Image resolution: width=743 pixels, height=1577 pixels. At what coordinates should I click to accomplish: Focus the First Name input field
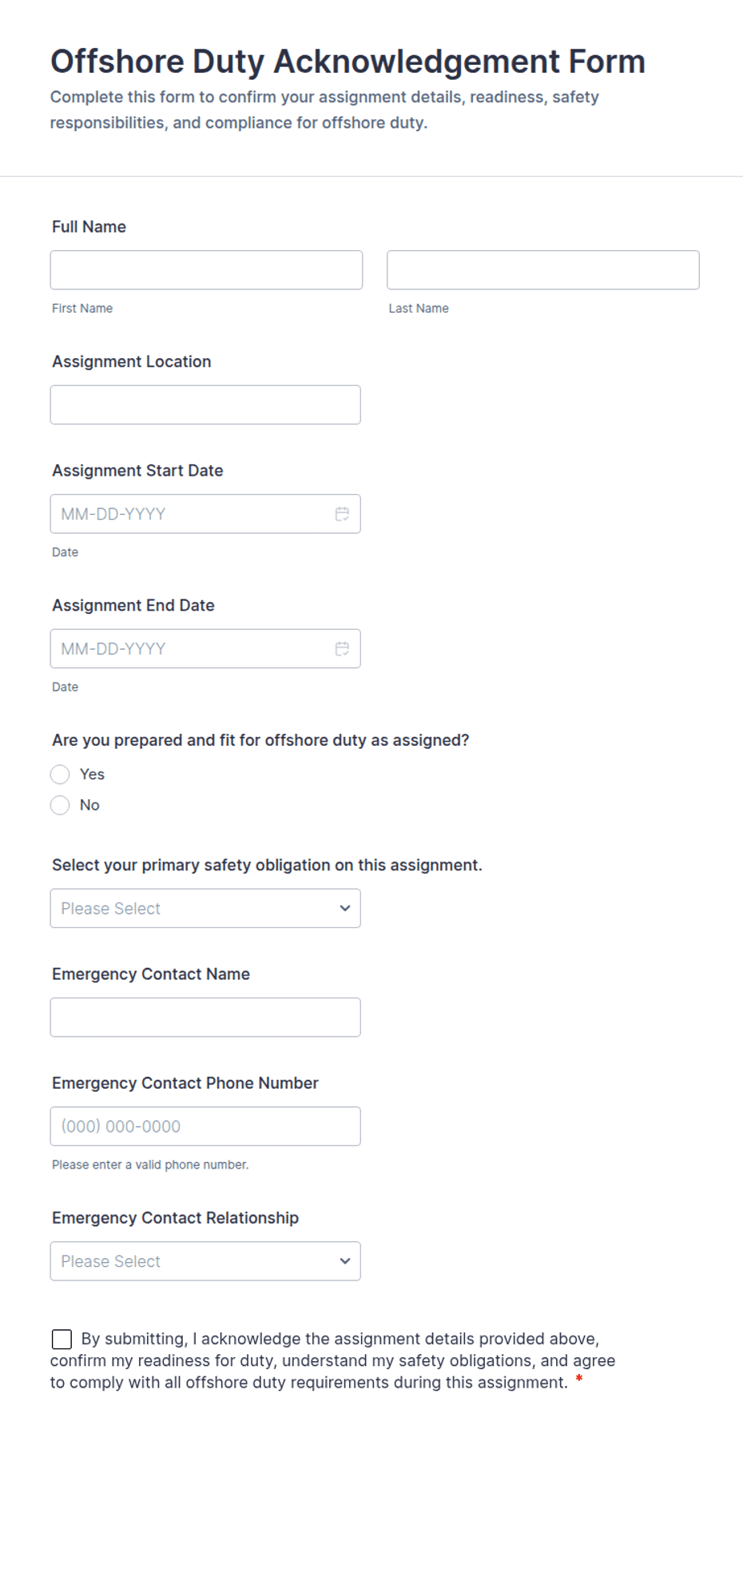(206, 270)
